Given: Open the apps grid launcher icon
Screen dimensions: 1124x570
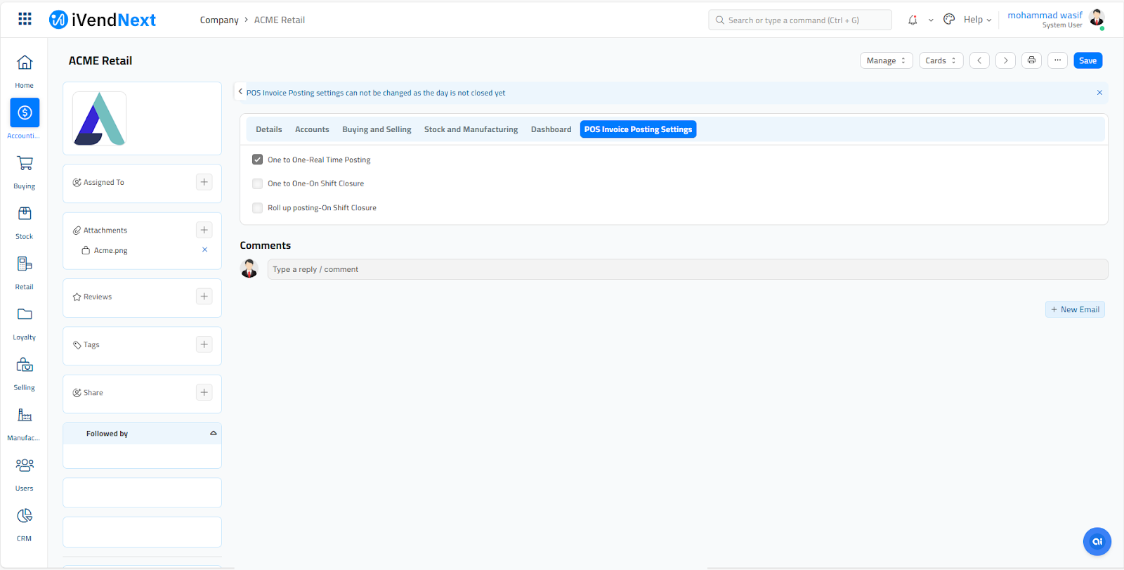Looking at the screenshot, I should [x=25, y=19].
